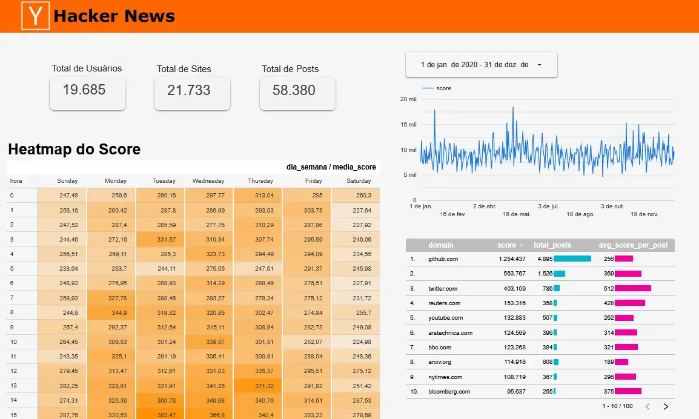Click arxiv.org total_posts value 608

click(x=548, y=362)
